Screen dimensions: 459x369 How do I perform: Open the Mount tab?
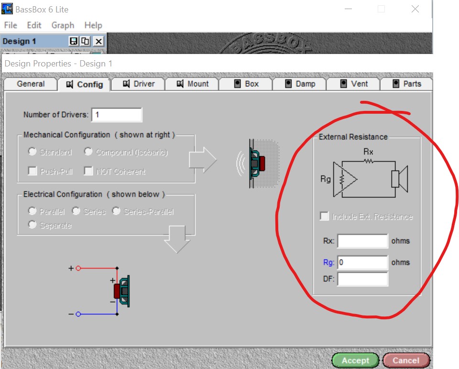tap(192, 84)
